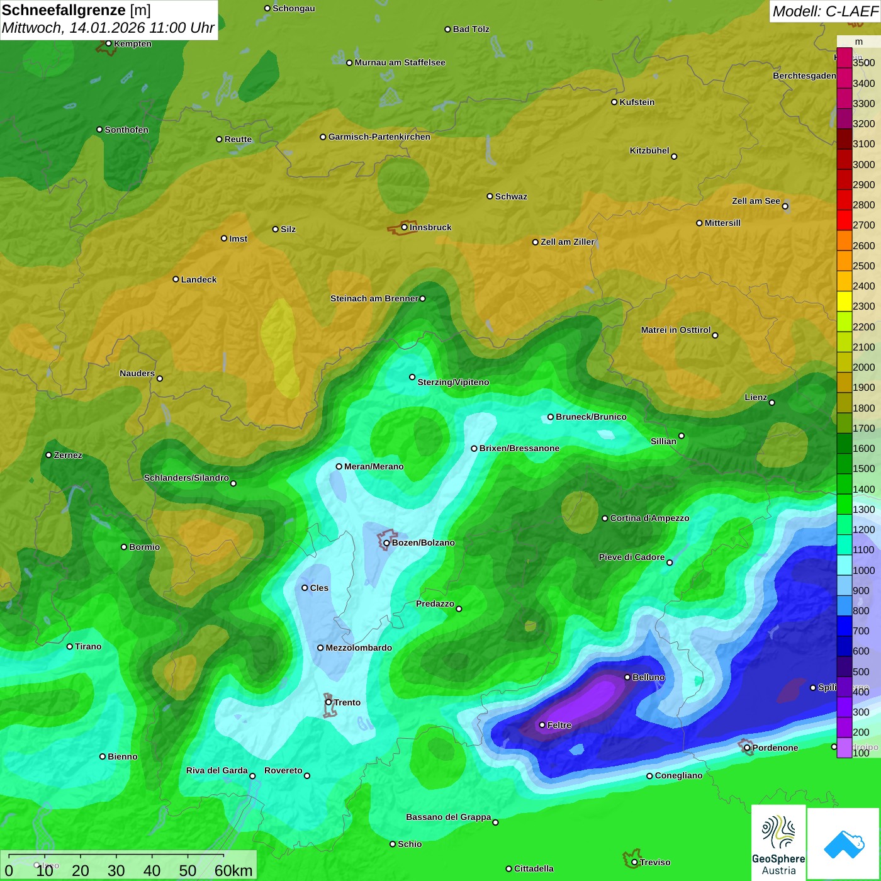
Task: Select the Bad Tölz marker
Action: [447, 29]
